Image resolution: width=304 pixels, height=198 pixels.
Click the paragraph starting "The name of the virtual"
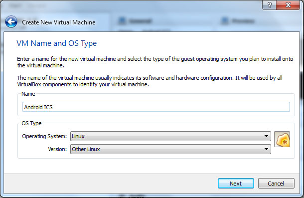click(150, 81)
